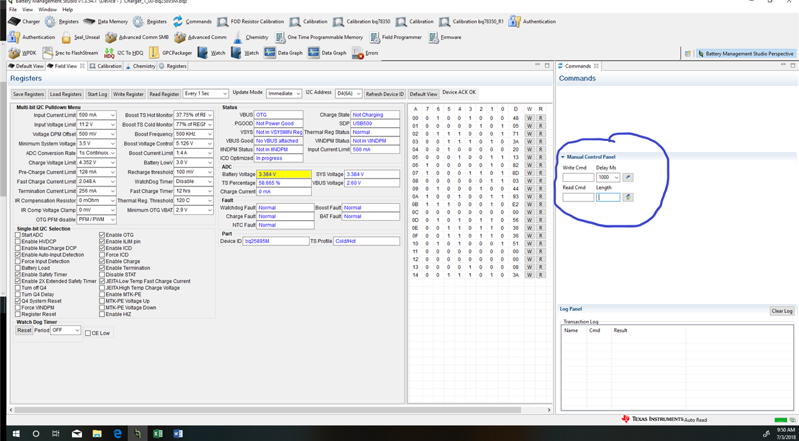Screen dimensions: 799x441
Task: Click the Start Log button
Action: coord(97,94)
